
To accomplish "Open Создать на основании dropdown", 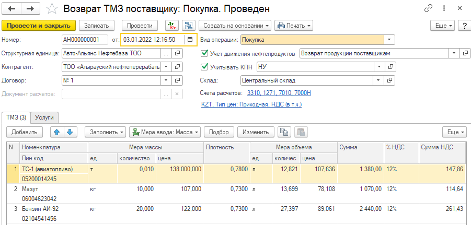I will pos(236,26).
